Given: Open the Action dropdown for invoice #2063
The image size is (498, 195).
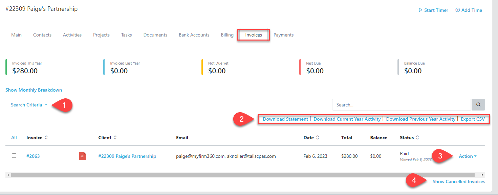Looking at the screenshot, I should [467, 156].
